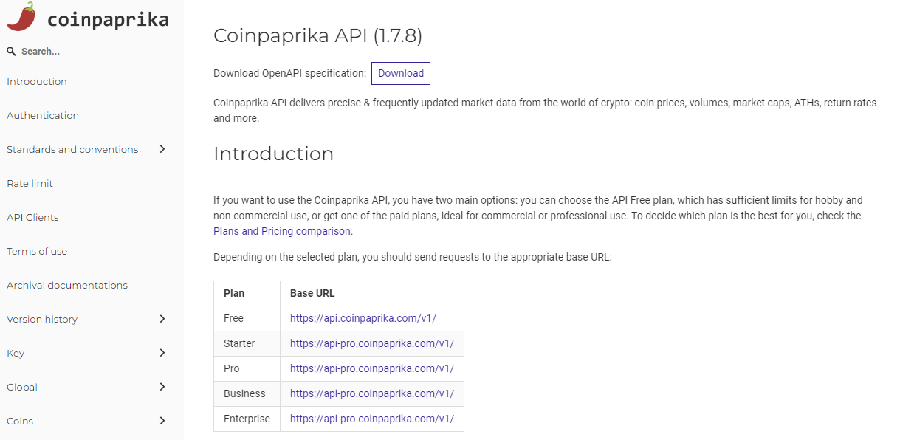This screenshot has width=900, height=440.
Task: Expand the Global section chevron
Action: click(162, 387)
